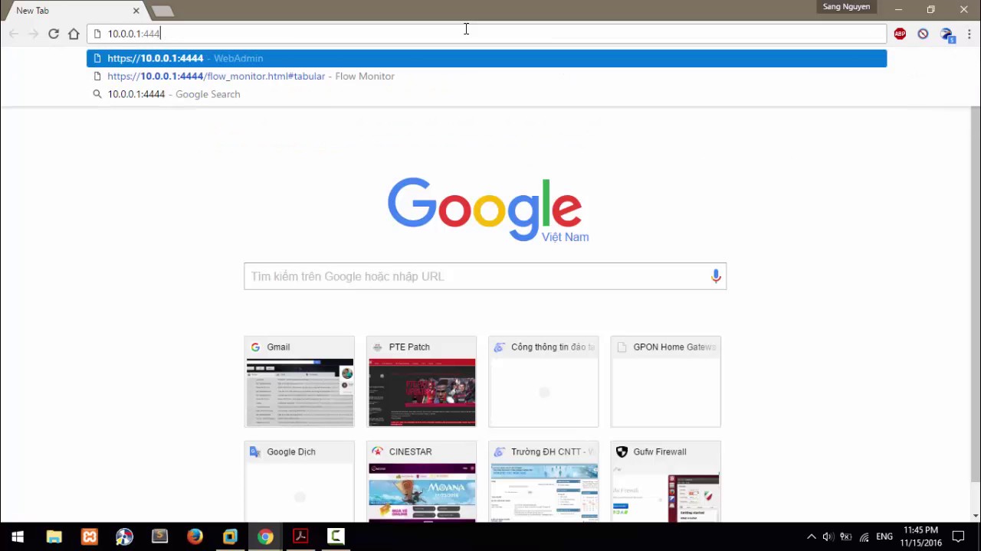Open a new tab with the new-tab button
Screen dimensions: 981x551
tap(162, 11)
